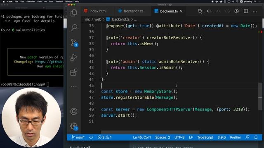This screenshot has width=264, height=148.
Task: Open the Terminal menu
Action: click(59, 2)
